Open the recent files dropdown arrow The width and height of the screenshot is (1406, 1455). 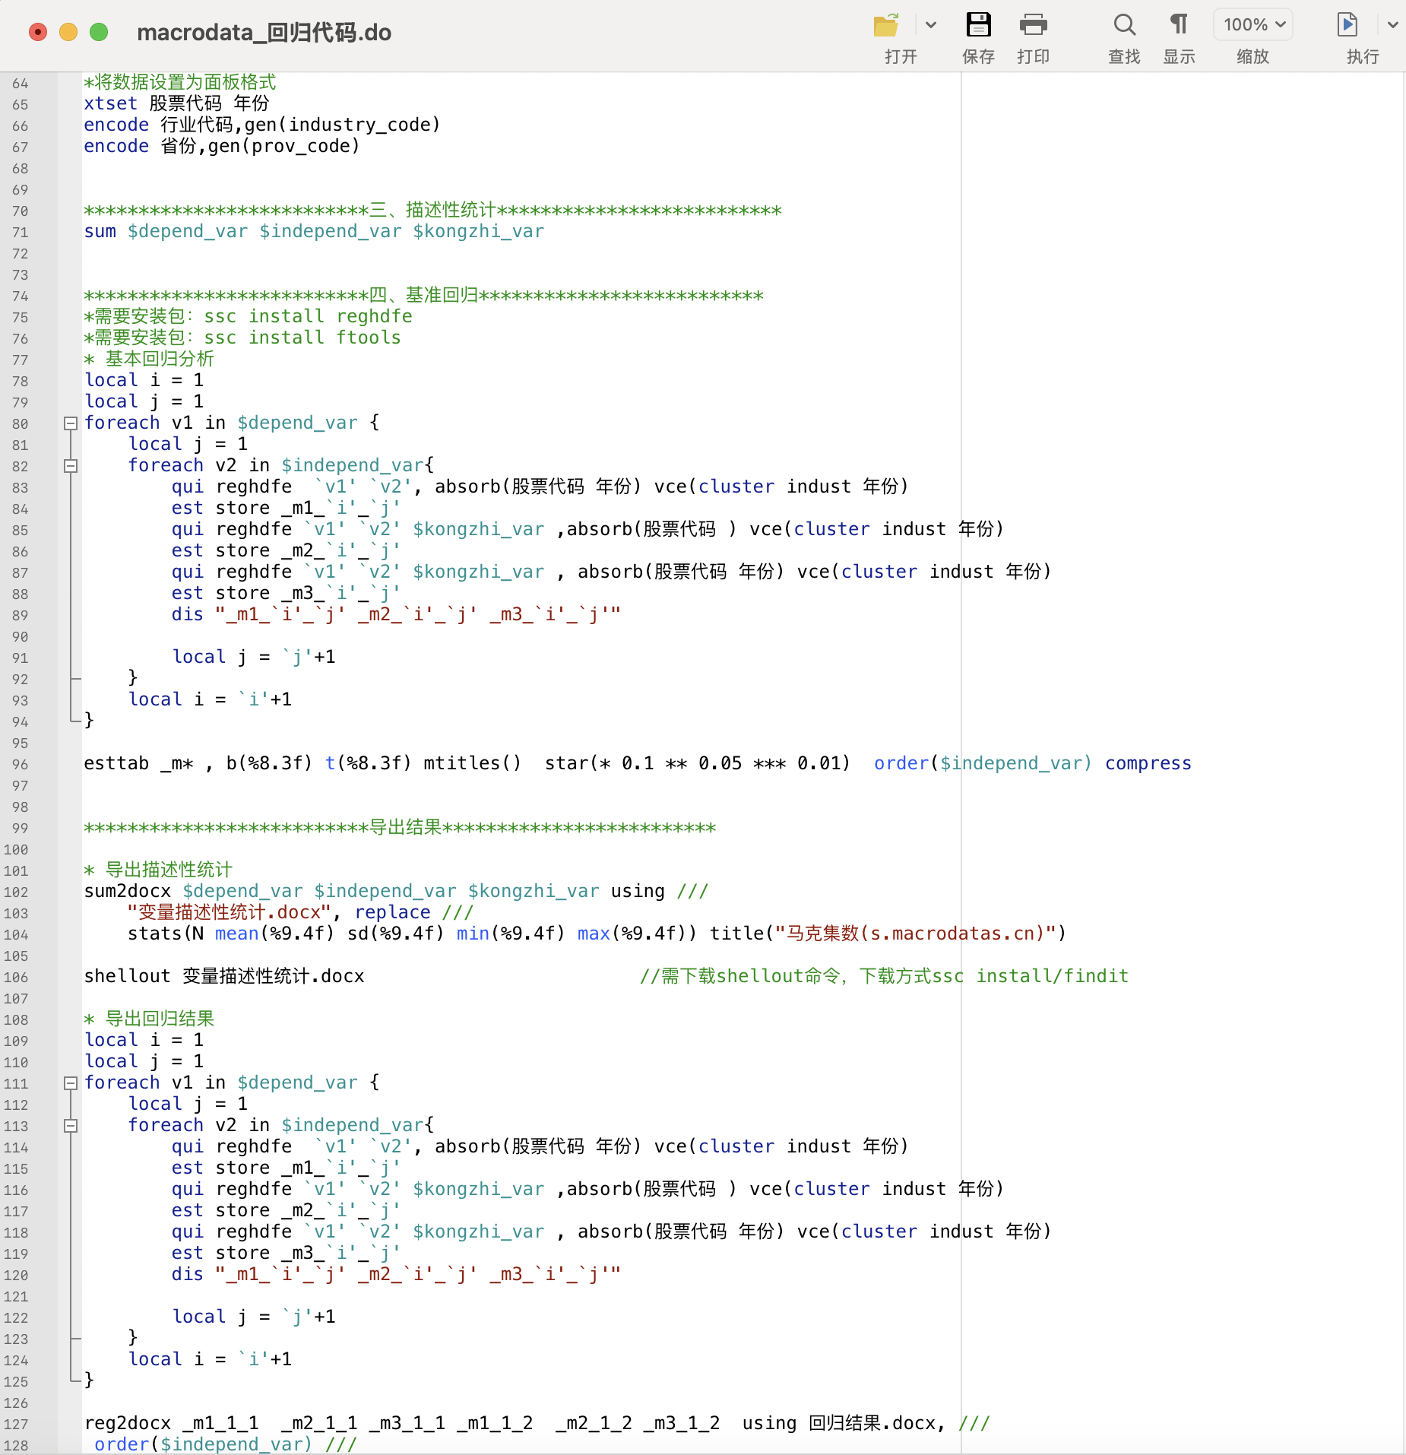pyautogui.click(x=931, y=25)
